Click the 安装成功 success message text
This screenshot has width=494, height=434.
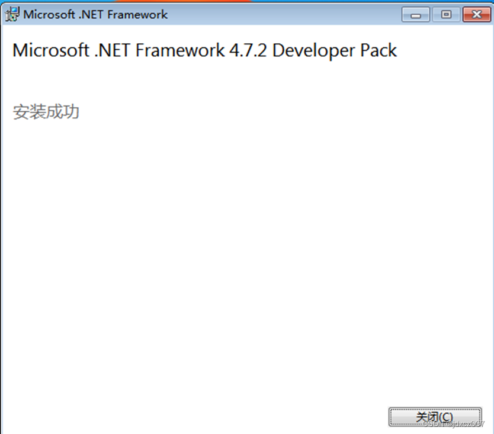coord(46,112)
